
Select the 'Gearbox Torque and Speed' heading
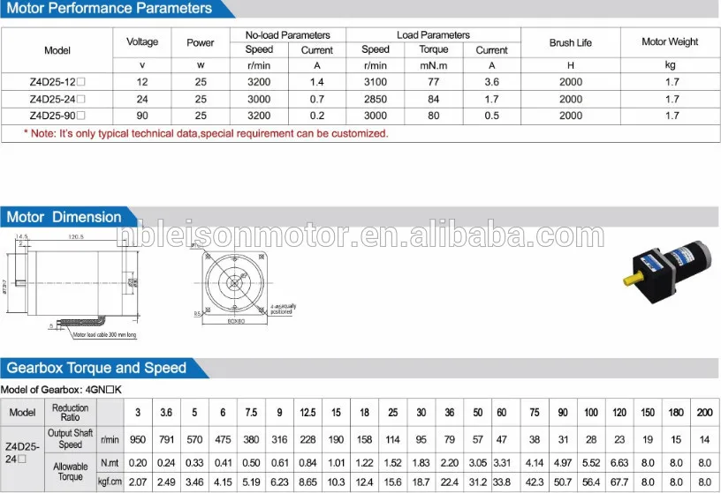[96, 368]
